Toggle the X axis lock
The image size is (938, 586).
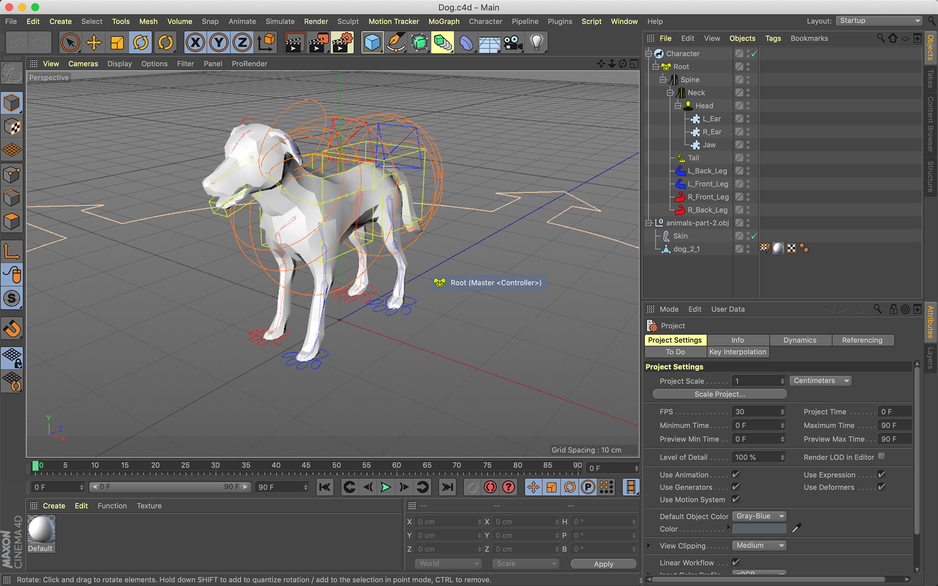(x=195, y=42)
